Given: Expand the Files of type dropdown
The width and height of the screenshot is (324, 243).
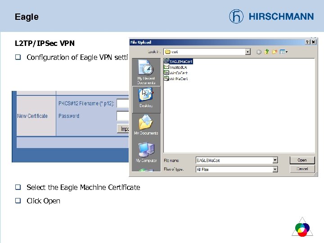Looking at the screenshot, I should pyautogui.click(x=275, y=170).
